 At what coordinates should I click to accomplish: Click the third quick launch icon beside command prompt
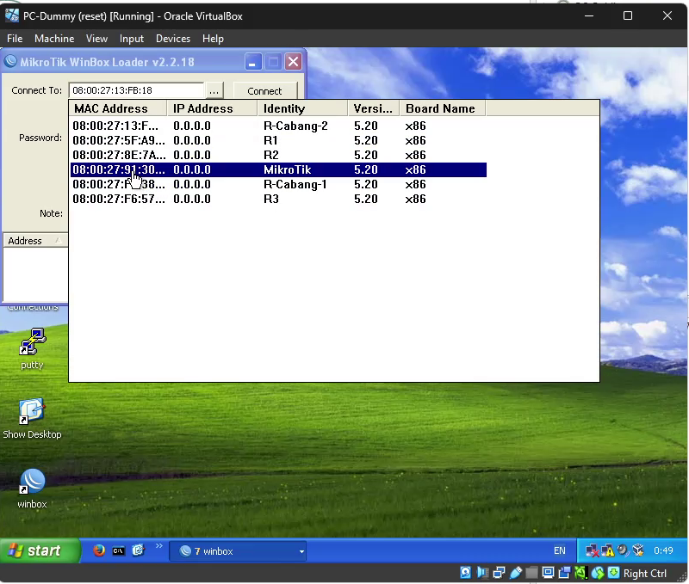coord(138,550)
